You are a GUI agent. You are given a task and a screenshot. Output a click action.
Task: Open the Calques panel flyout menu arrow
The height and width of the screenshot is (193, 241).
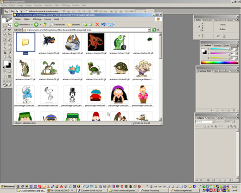click(x=237, y=118)
